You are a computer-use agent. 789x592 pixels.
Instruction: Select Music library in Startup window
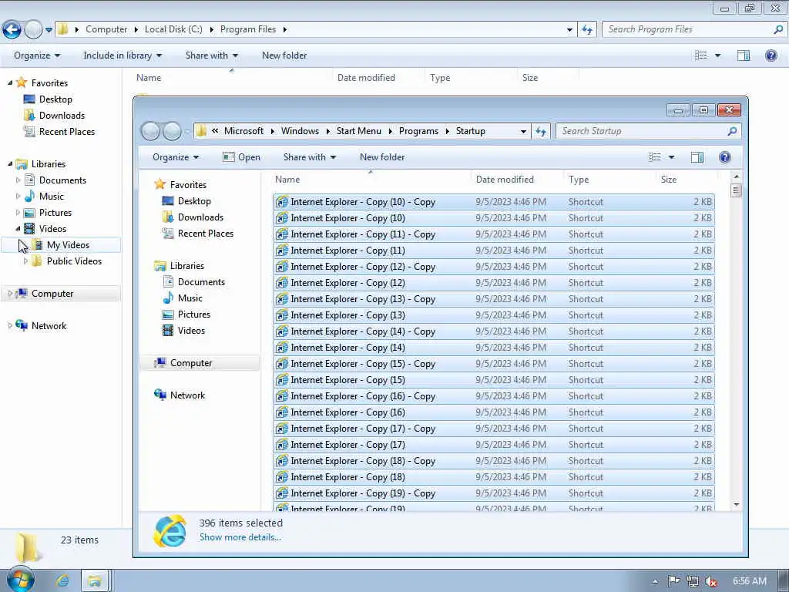click(190, 298)
